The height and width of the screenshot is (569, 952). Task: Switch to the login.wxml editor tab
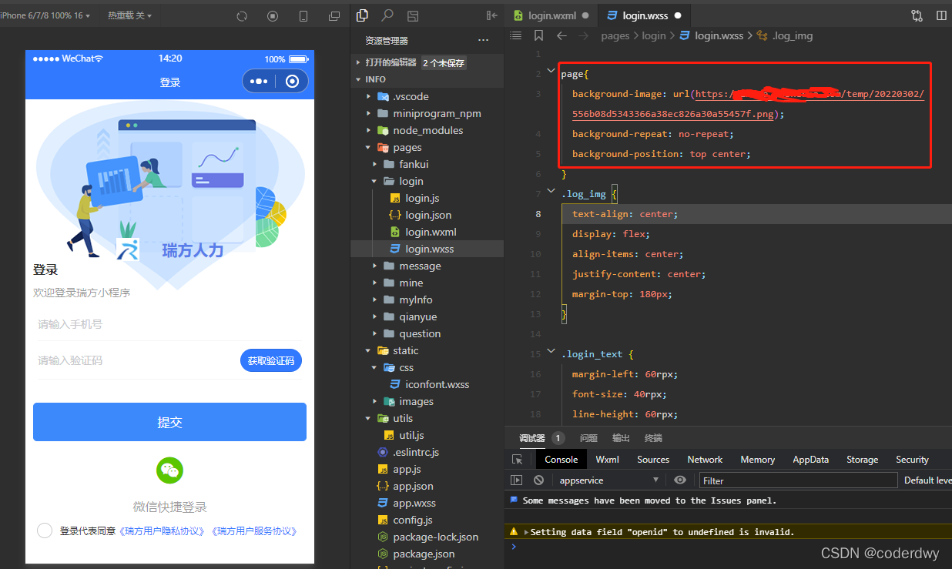click(552, 15)
